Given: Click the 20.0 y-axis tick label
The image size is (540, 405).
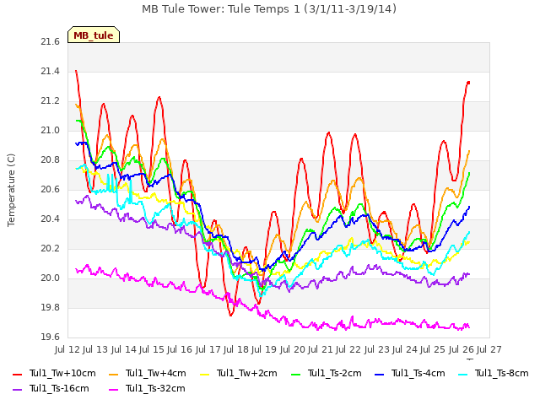Looking at the screenshot, I should (x=51, y=278).
